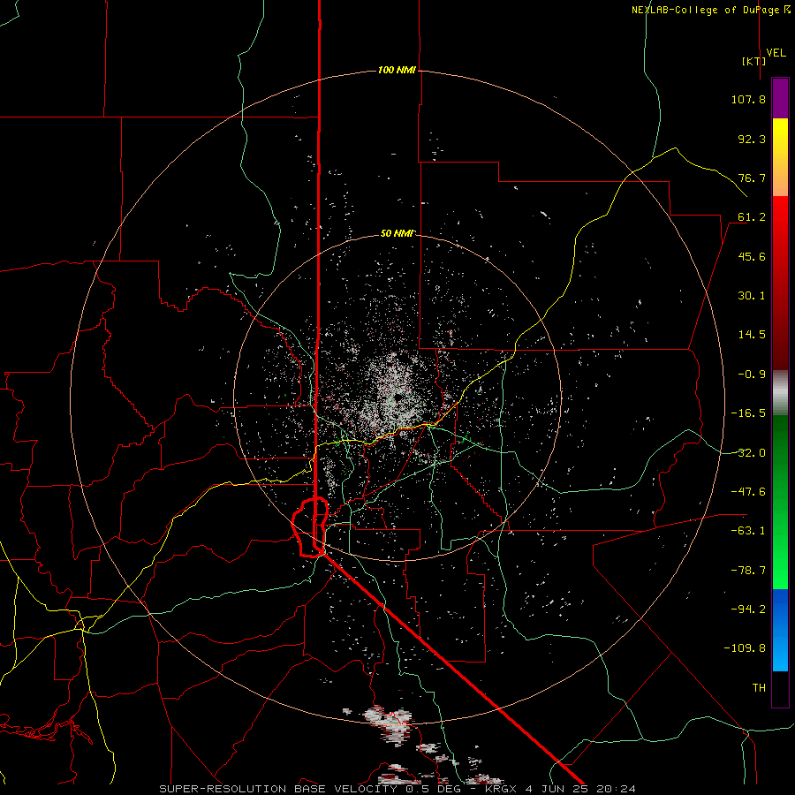The image size is (795, 795).
Task: Click the Super-Resolution Base Velocity caption
Action: 397,789
